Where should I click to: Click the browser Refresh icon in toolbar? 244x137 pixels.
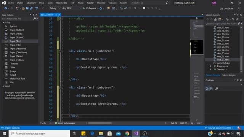101,8
